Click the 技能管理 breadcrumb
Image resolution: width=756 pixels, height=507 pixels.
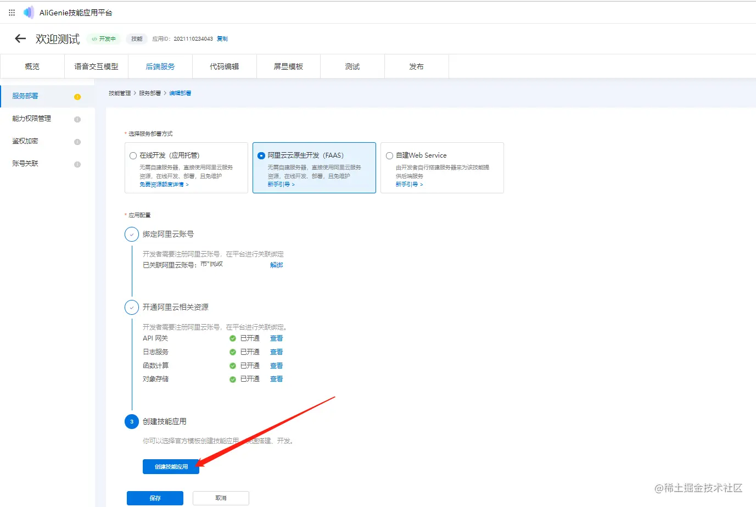(120, 93)
